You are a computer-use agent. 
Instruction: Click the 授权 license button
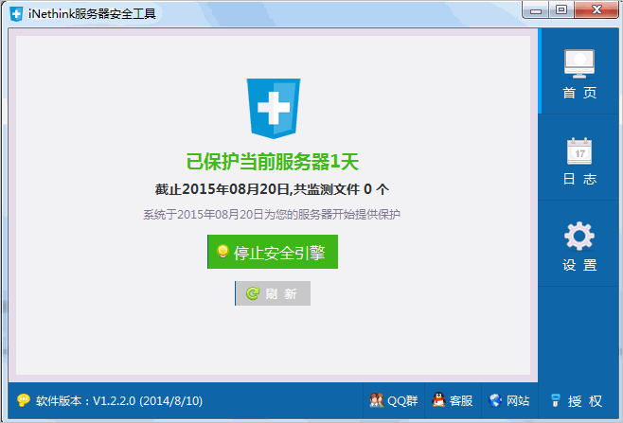click(x=577, y=400)
